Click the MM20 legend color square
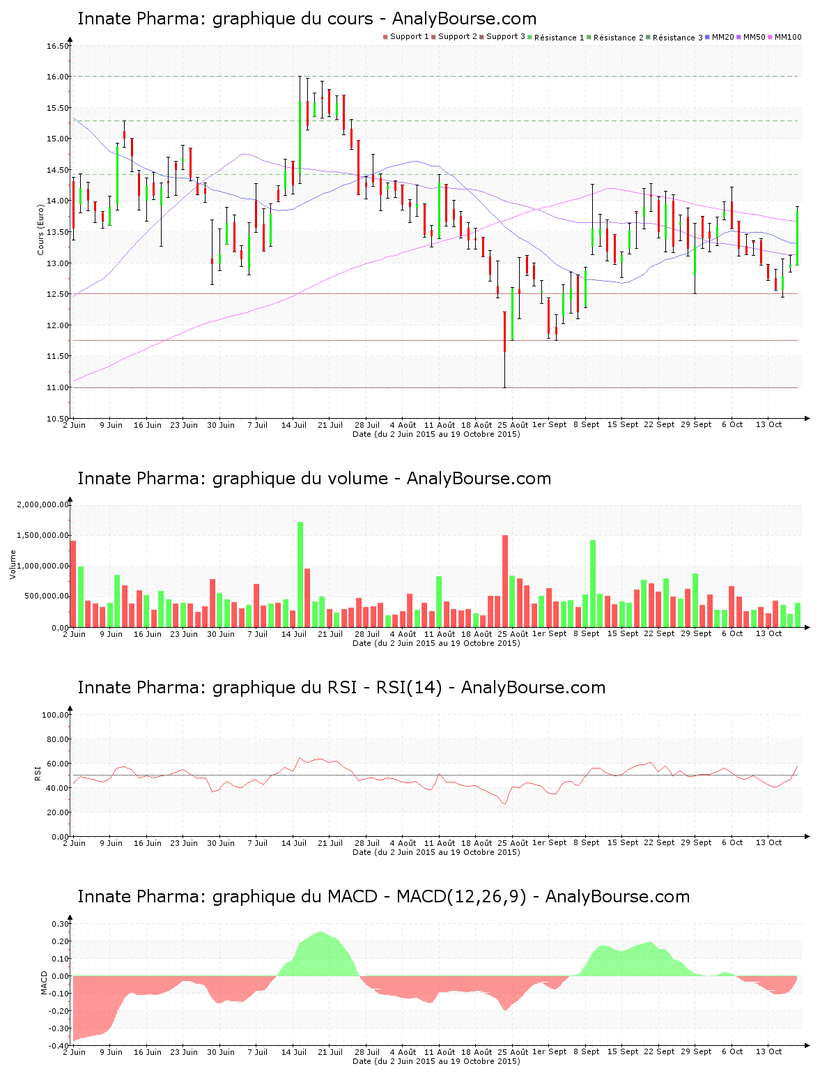 point(707,37)
